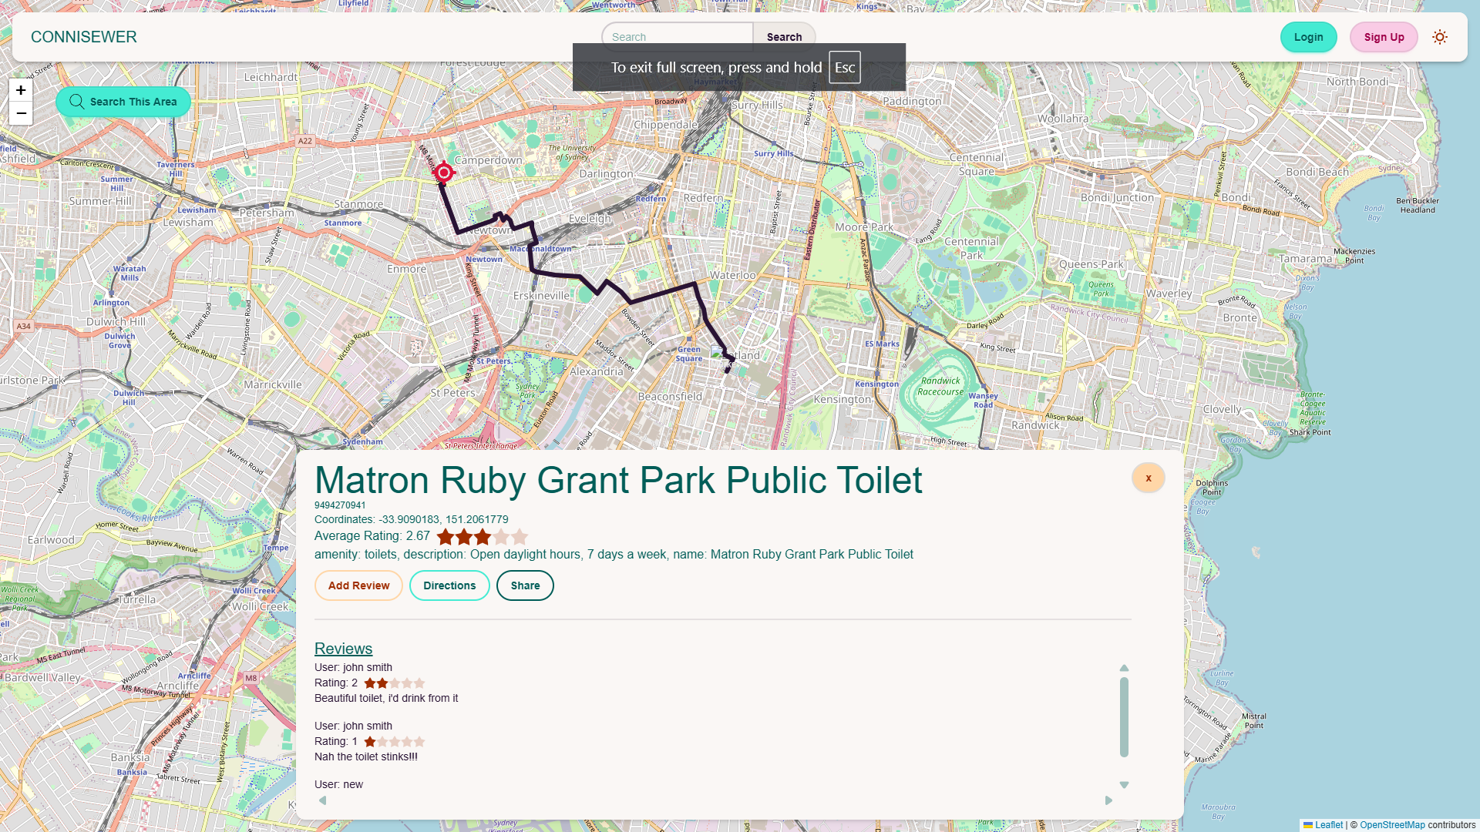Screen dimensions: 1480x832
Task: Open the Login page
Action: [1308, 37]
